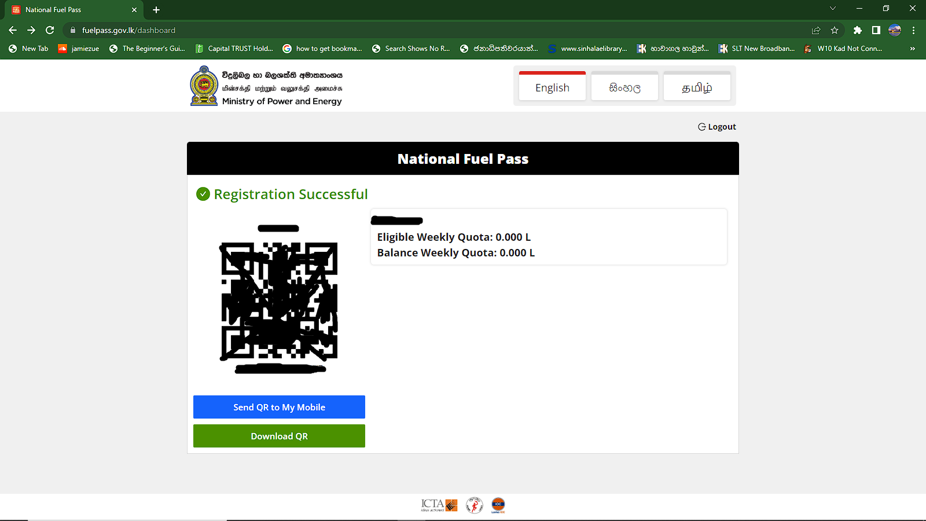Screen dimensions: 926x521
Task: Click the Lanka IOC logo in the footer
Action: [x=498, y=505]
